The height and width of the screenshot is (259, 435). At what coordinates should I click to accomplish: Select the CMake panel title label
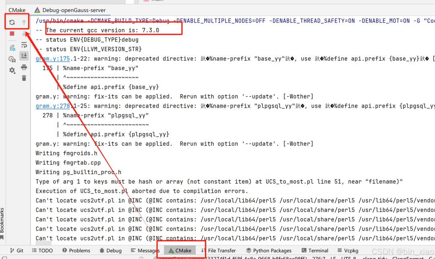click(x=17, y=10)
